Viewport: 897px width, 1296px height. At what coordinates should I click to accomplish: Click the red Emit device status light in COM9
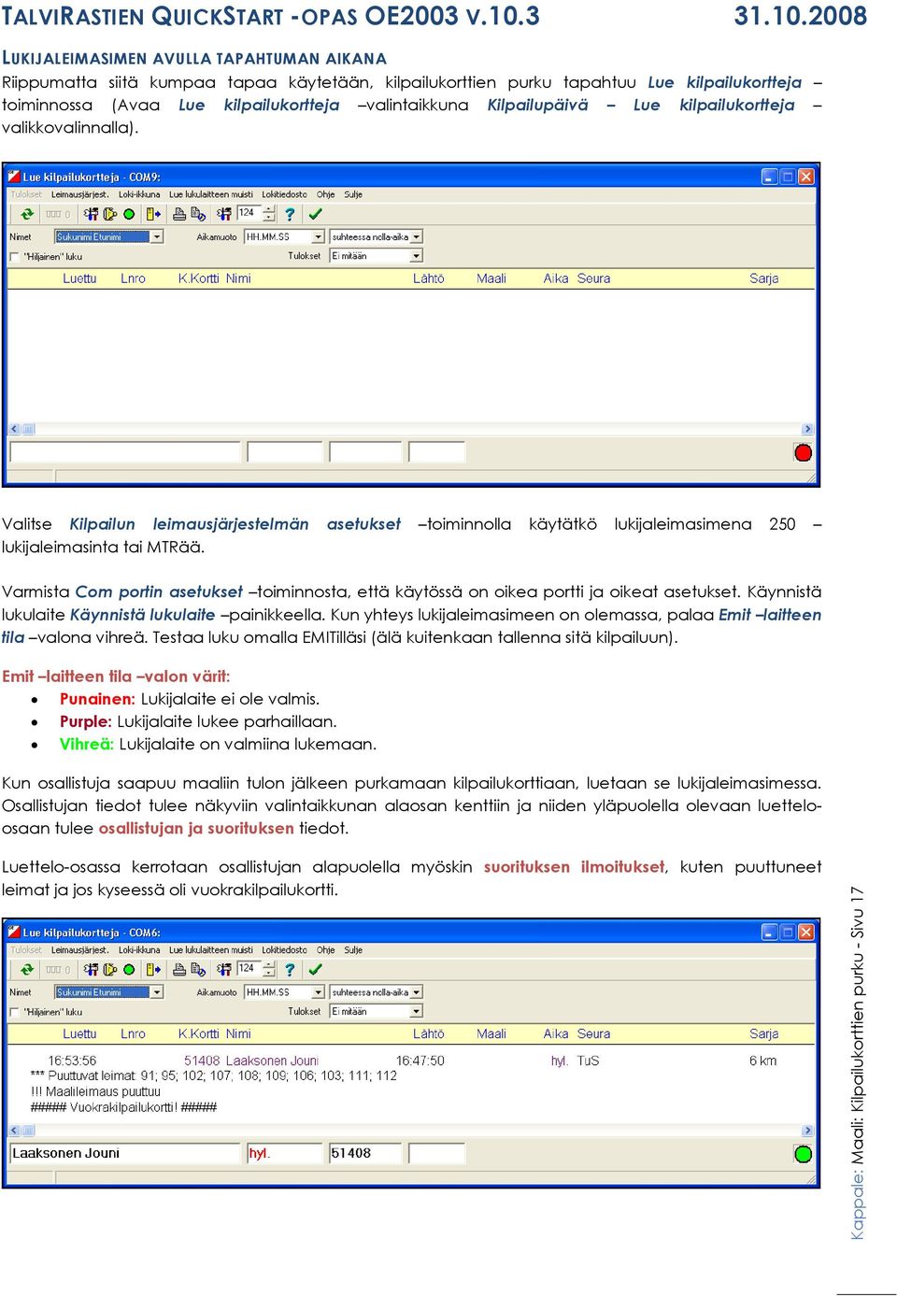click(x=803, y=453)
